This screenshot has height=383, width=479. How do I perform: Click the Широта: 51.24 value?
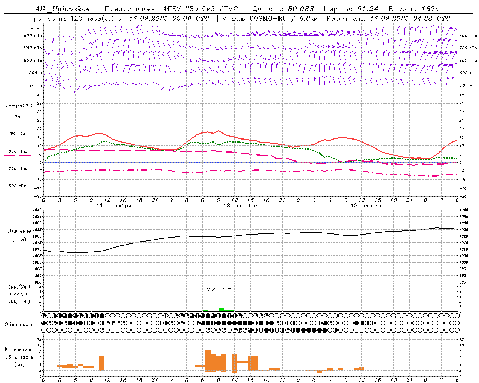[x=351, y=9]
